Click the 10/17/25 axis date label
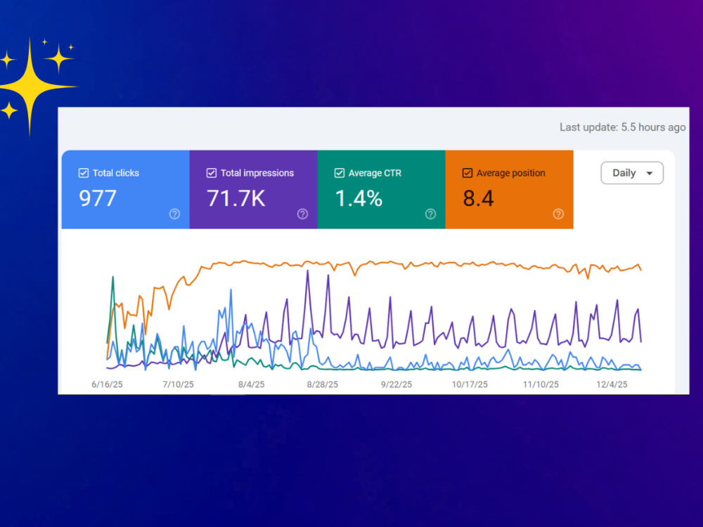The image size is (703, 527). 470,384
